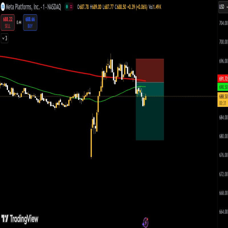Click the 668.00 price scale label
This screenshot has width=228, height=228.
tap(223, 193)
